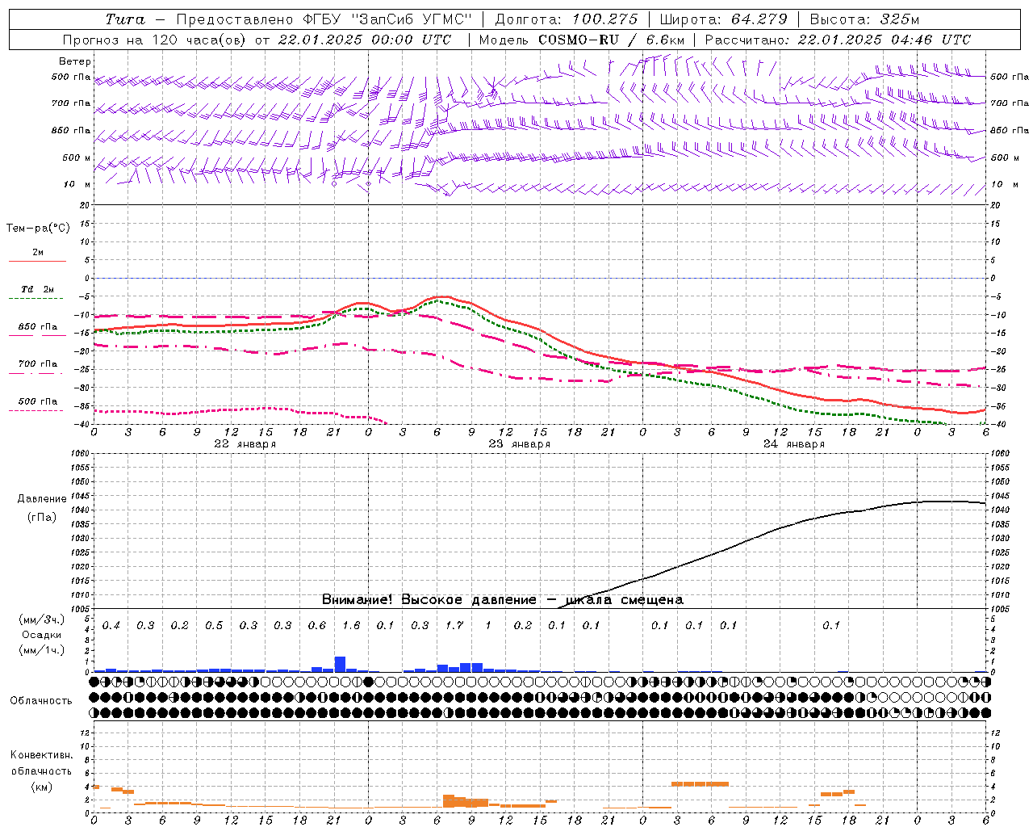Click the 850 гПа temperature legend entry
This screenshot has width=1033, height=827.
(x=38, y=327)
